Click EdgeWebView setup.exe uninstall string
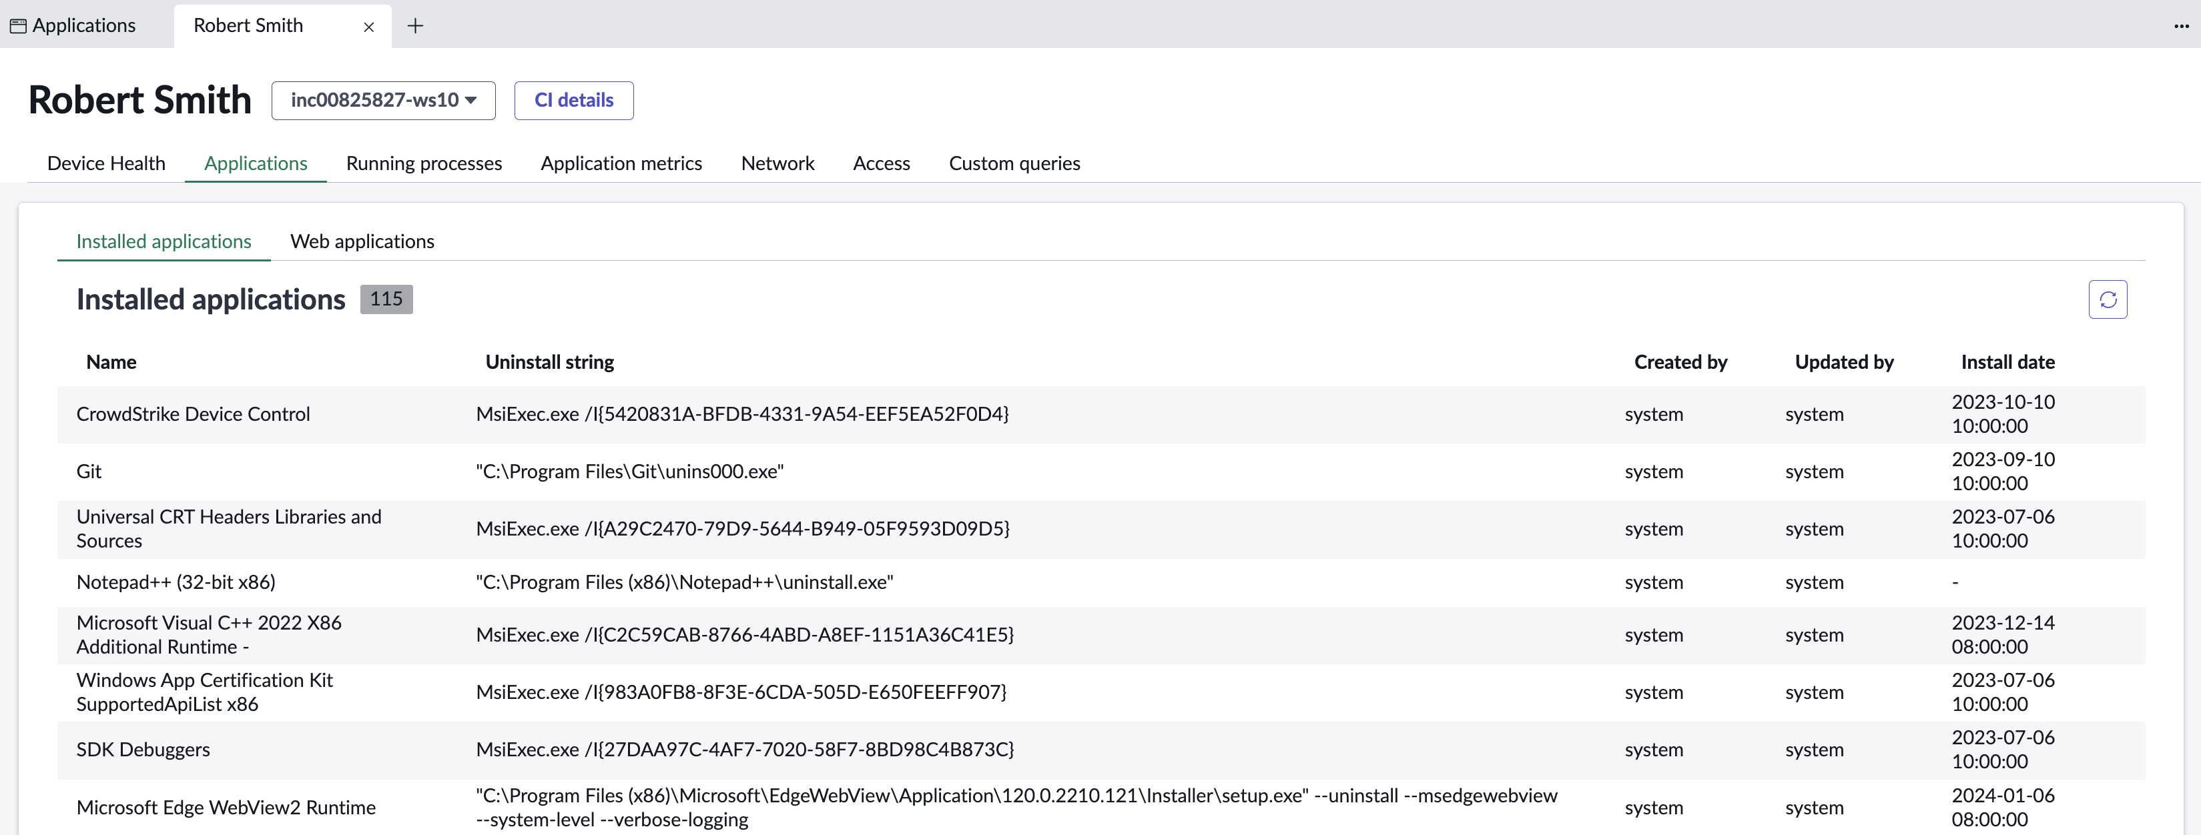The image size is (2201, 835). [1017, 808]
